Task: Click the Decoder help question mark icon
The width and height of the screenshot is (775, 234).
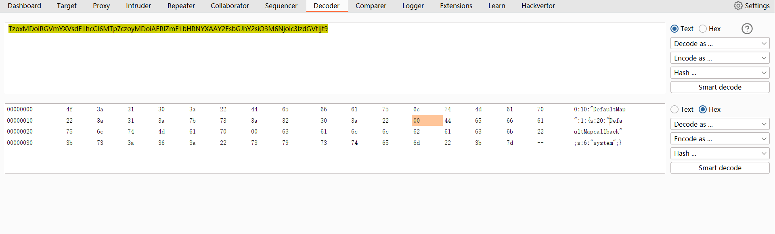Action: click(747, 29)
